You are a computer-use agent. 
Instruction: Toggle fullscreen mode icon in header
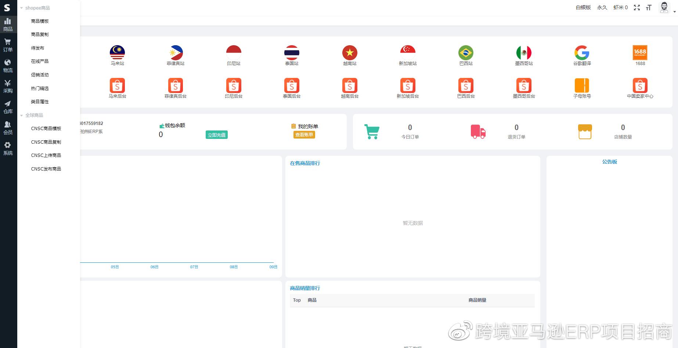[637, 8]
